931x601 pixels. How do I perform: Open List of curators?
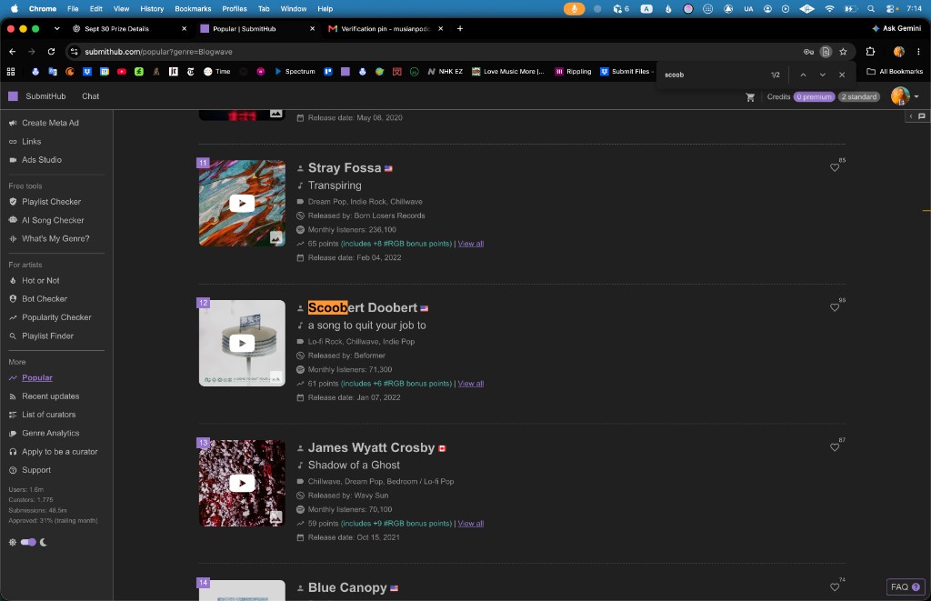(x=49, y=415)
